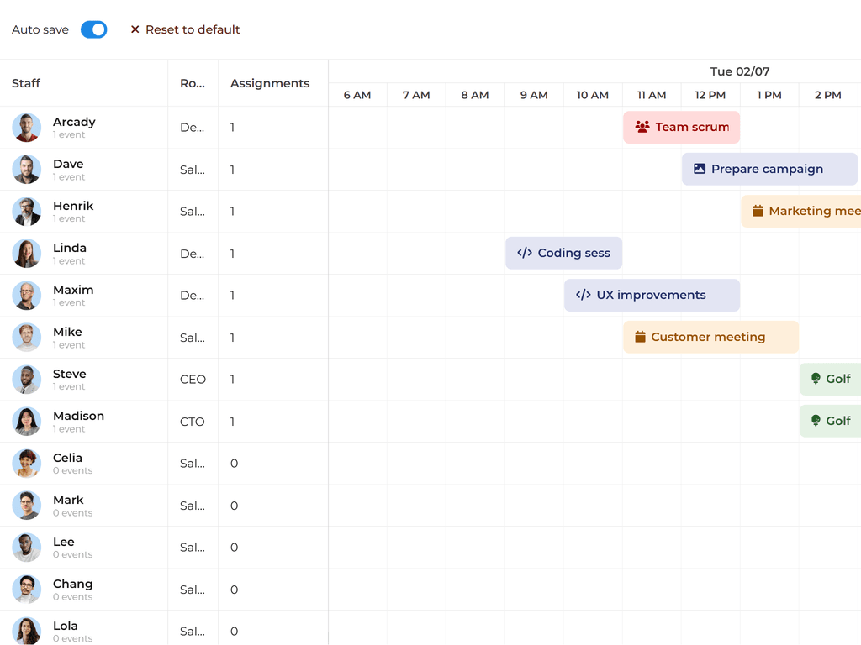Click the code icon on UX improvements
Image resolution: width=861 pixels, height=645 pixels.
click(x=584, y=295)
